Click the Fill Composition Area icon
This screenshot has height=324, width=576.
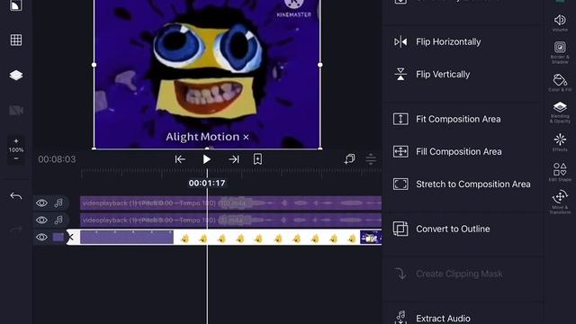point(400,151)
